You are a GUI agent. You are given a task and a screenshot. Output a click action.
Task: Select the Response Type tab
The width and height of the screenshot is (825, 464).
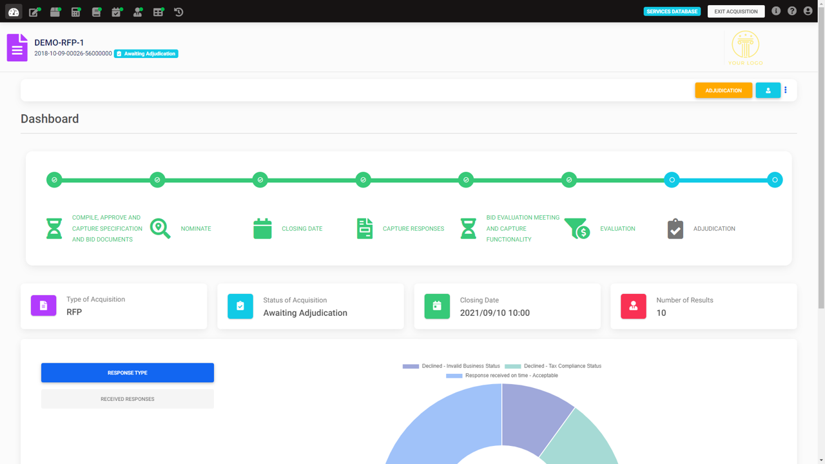(x=128, y=372)
